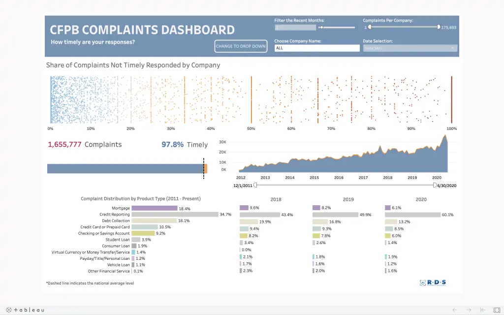Open the Date Selection dropdown
The height and width of the screenshot is (315, 504).
click(410, 48)
